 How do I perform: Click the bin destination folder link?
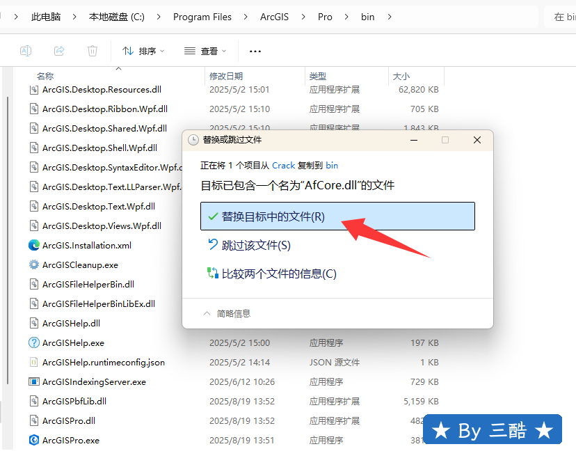[332, 165]
